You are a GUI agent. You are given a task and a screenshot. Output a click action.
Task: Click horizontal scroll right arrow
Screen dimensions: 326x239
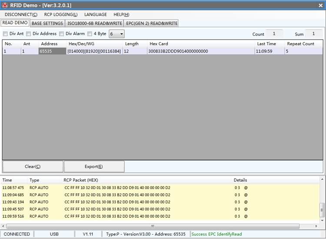coord(316,226)
